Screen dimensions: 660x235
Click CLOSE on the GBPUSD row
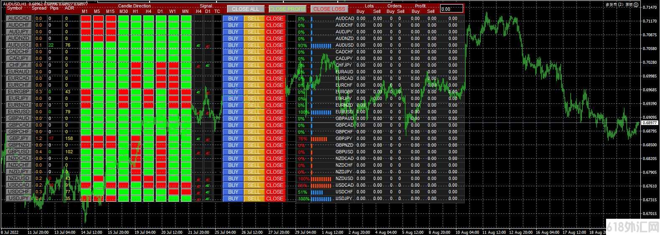[x=275, y=152]
